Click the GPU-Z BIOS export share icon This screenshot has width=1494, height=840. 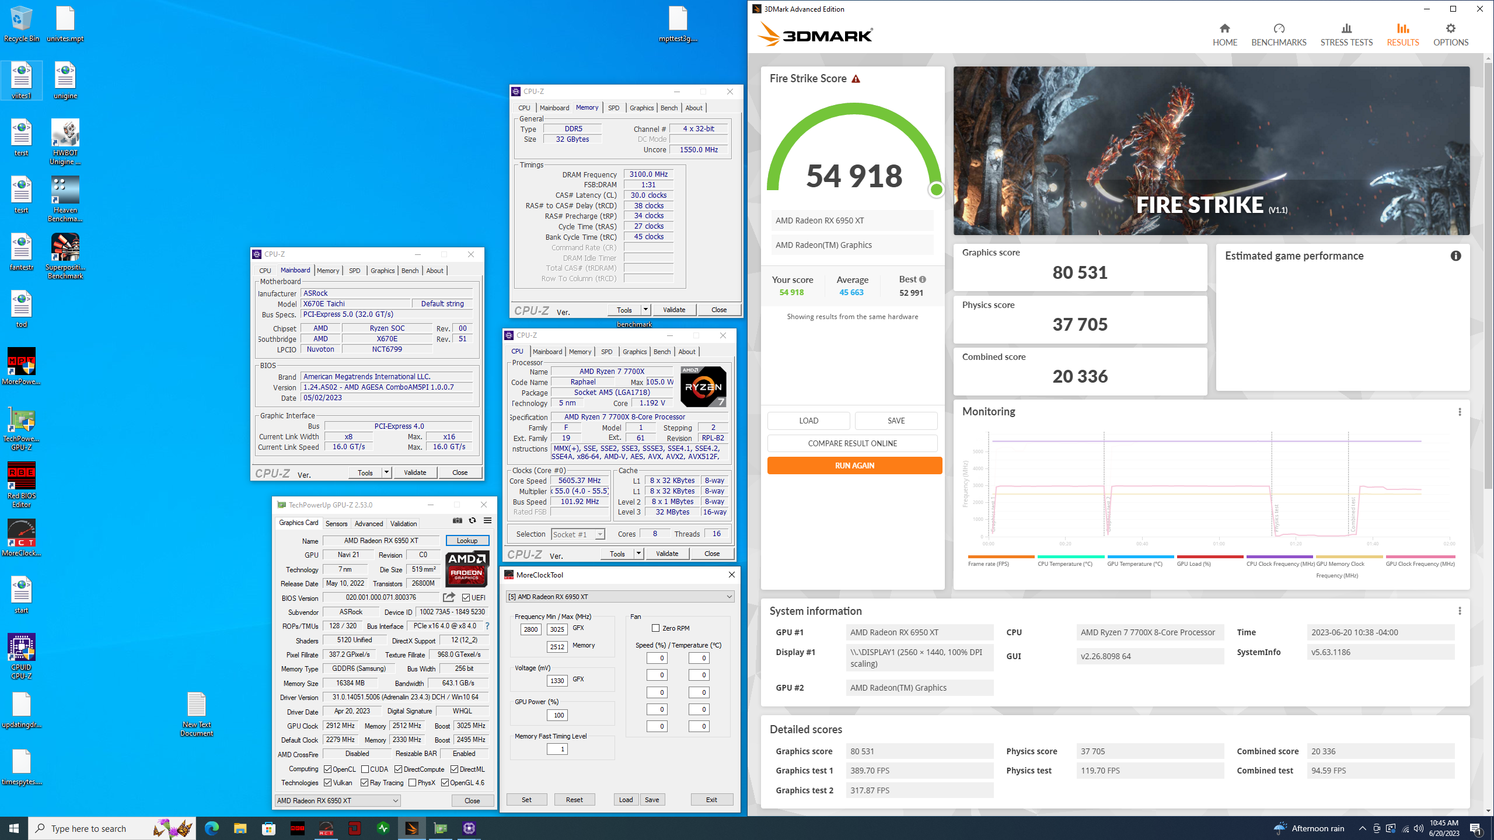point(449,597)
